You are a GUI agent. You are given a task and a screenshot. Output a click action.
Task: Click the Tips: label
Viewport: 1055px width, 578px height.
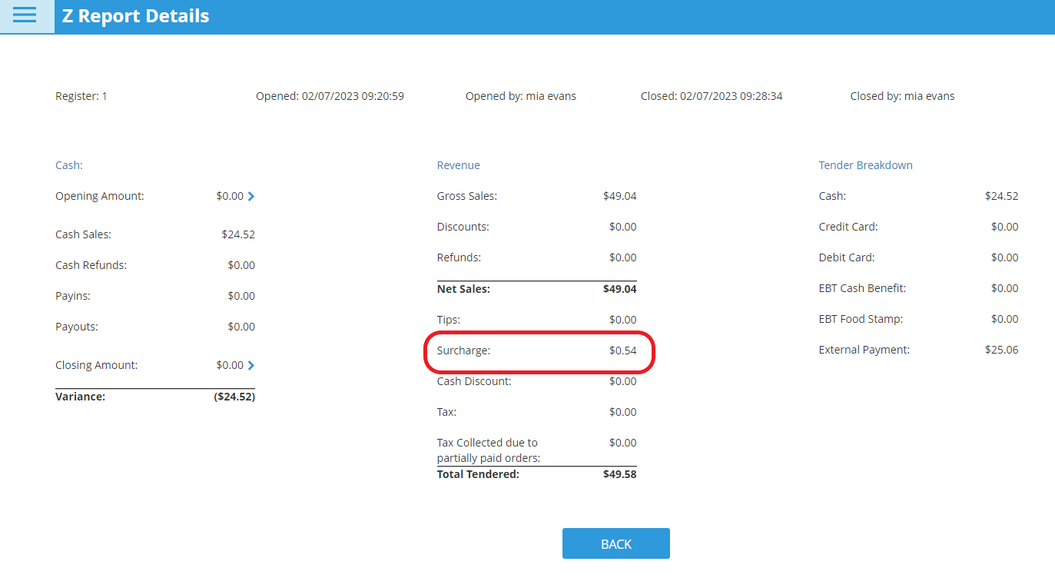click(x=449, y=320)
